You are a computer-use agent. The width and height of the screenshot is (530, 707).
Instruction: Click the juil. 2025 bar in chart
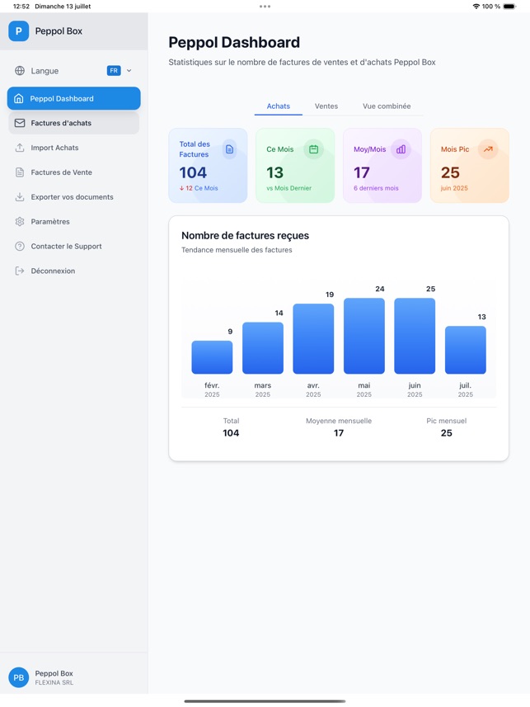[x=466, y=351]
